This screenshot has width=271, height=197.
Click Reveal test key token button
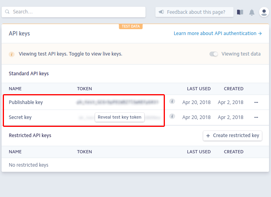click(x=120, y=117)
